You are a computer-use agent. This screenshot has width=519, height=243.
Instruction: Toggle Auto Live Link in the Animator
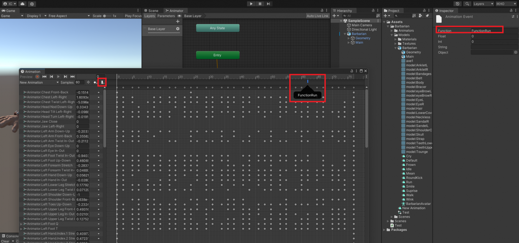[317, 16]
